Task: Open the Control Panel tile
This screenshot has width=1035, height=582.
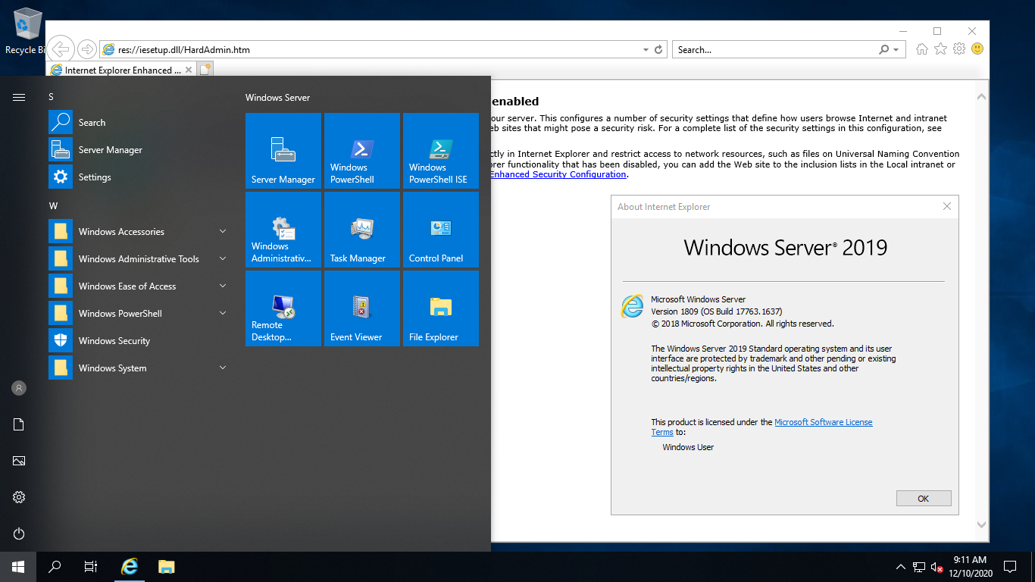Action: click(x=441, y=230)
